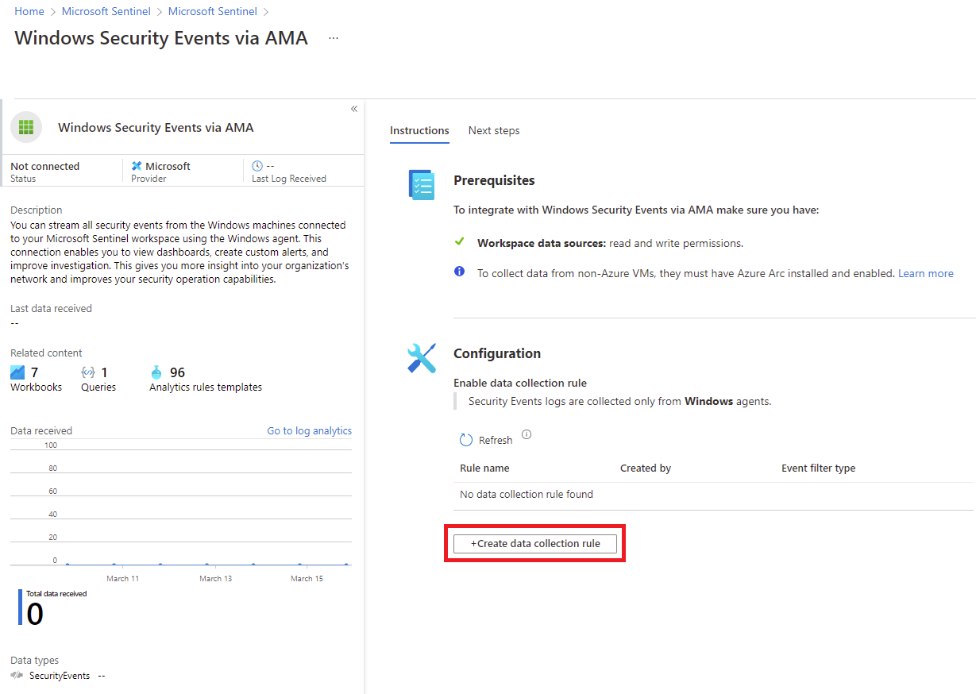
Task: Click the Prerequisites heading
Action: point(494,181)
